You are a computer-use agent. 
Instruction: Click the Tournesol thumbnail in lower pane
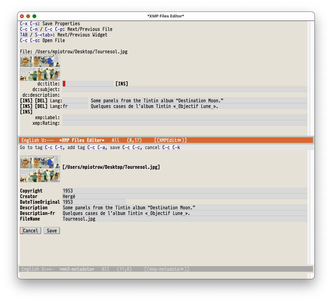(40, 169)
